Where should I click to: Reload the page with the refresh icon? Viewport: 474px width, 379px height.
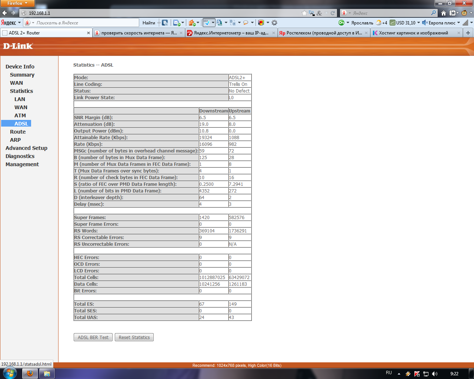(x=333, y=13)
